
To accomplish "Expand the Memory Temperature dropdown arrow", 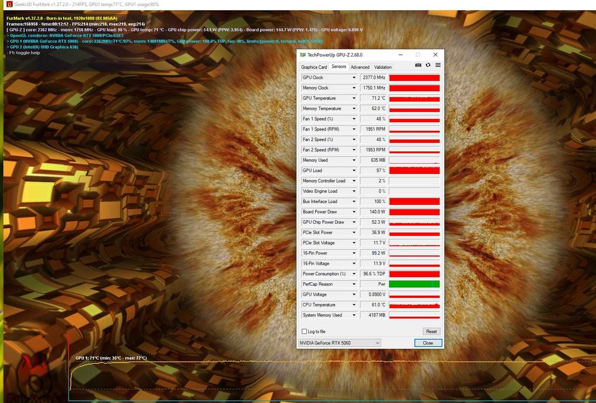I will click(x=354, y=108).
